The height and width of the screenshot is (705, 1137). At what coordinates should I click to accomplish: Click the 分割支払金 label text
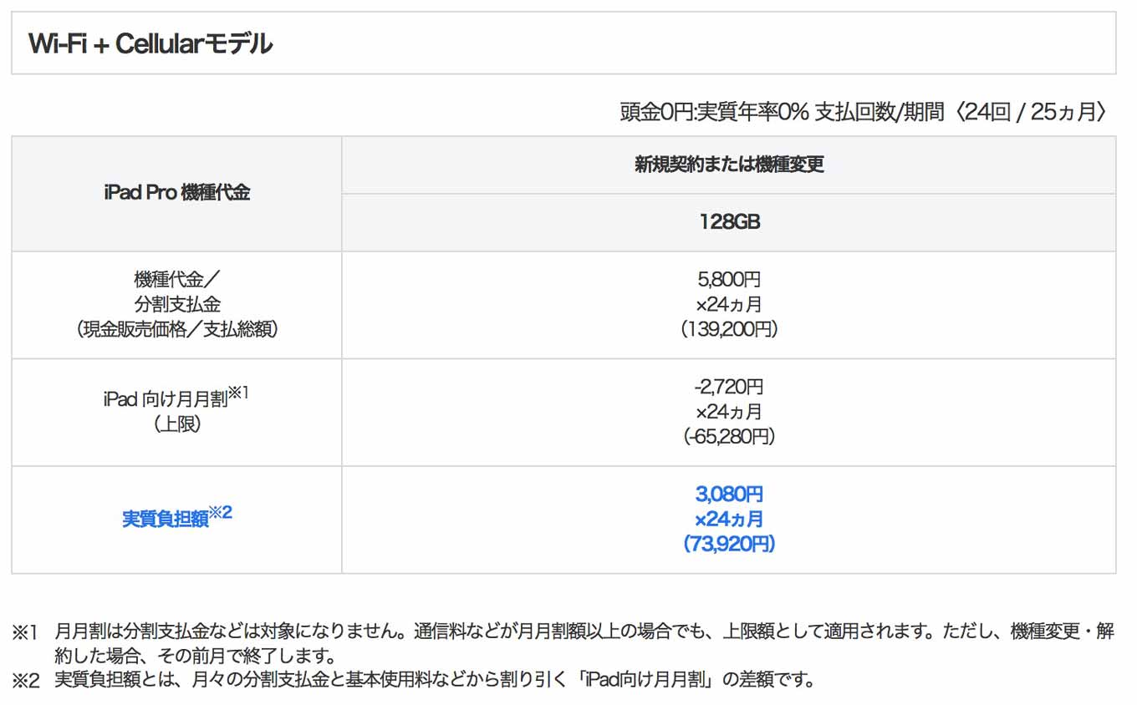point(176,305)
